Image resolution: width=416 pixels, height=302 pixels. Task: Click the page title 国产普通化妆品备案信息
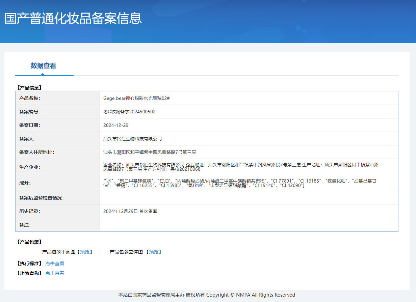pos(73,18)
